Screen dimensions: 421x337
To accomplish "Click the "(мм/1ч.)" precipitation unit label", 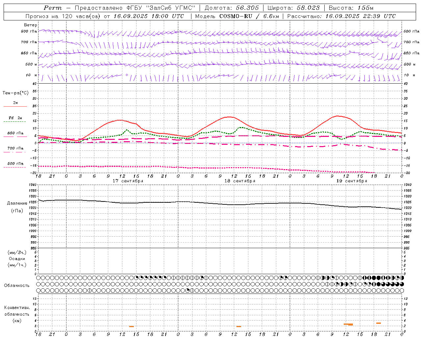I will (17, 265).
